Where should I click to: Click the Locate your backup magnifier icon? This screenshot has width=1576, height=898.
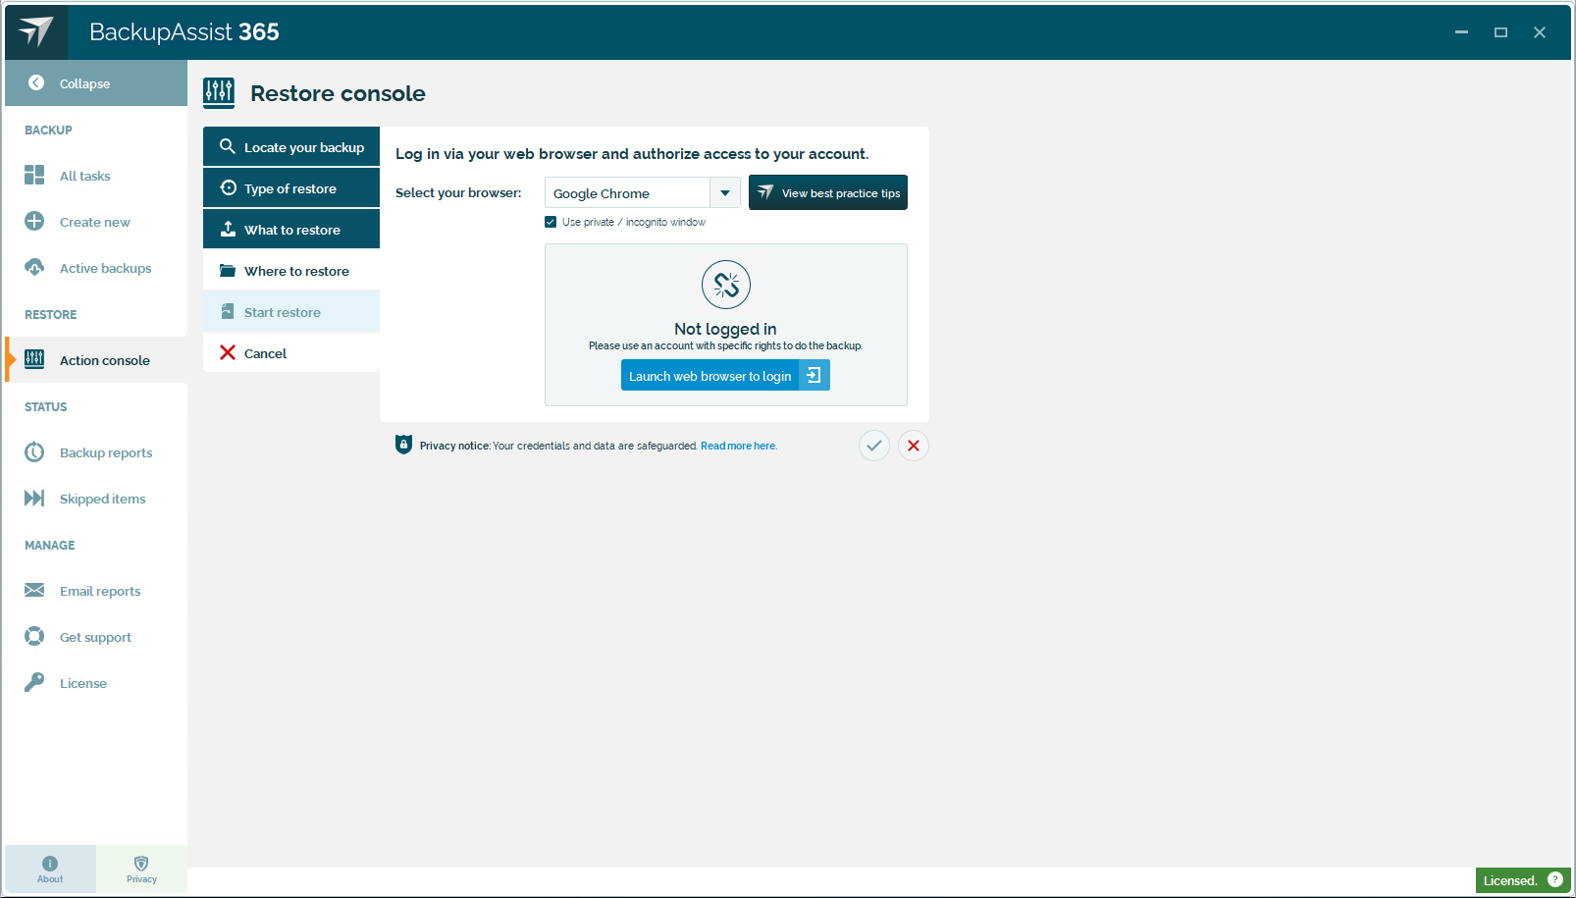click(x=228, y=146)
